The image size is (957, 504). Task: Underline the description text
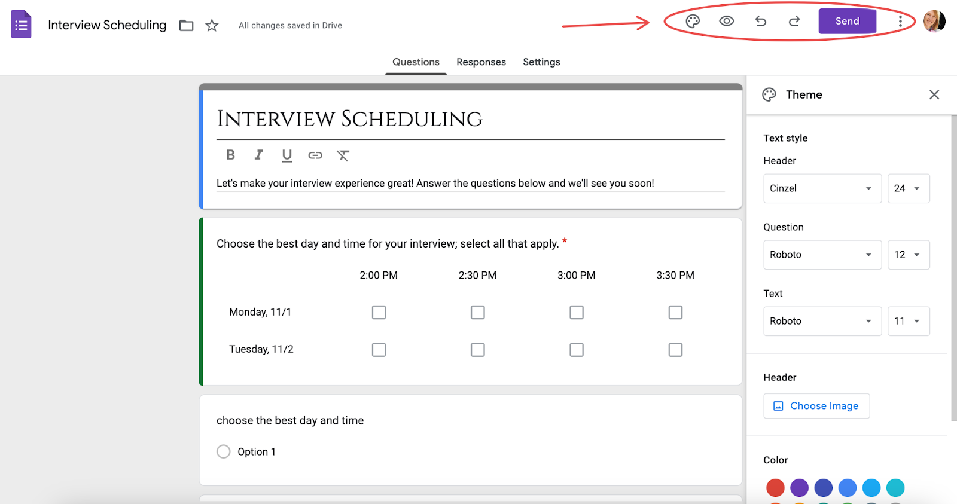tap(287, 155)
